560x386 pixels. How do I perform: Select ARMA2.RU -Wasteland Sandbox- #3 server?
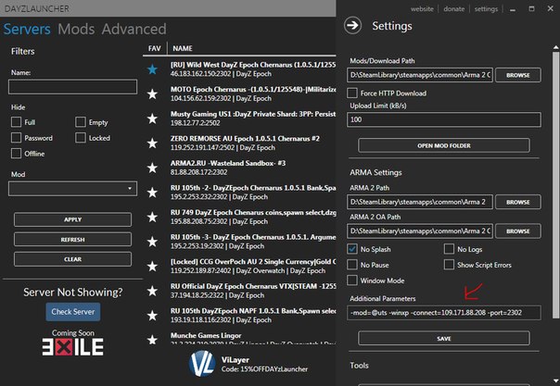pyautogui.click(x=239, y=168)
